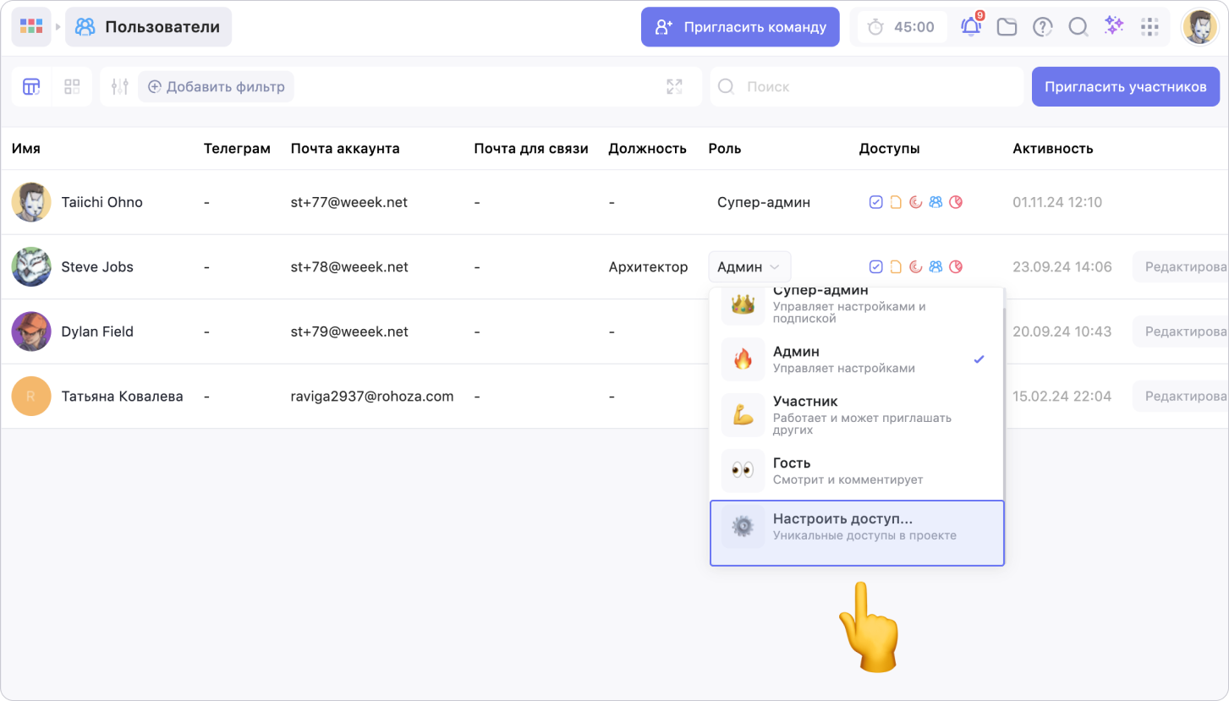Open the apps grid icon near avatar
The image size is (1229, 701).
(x=1149, y=27)
